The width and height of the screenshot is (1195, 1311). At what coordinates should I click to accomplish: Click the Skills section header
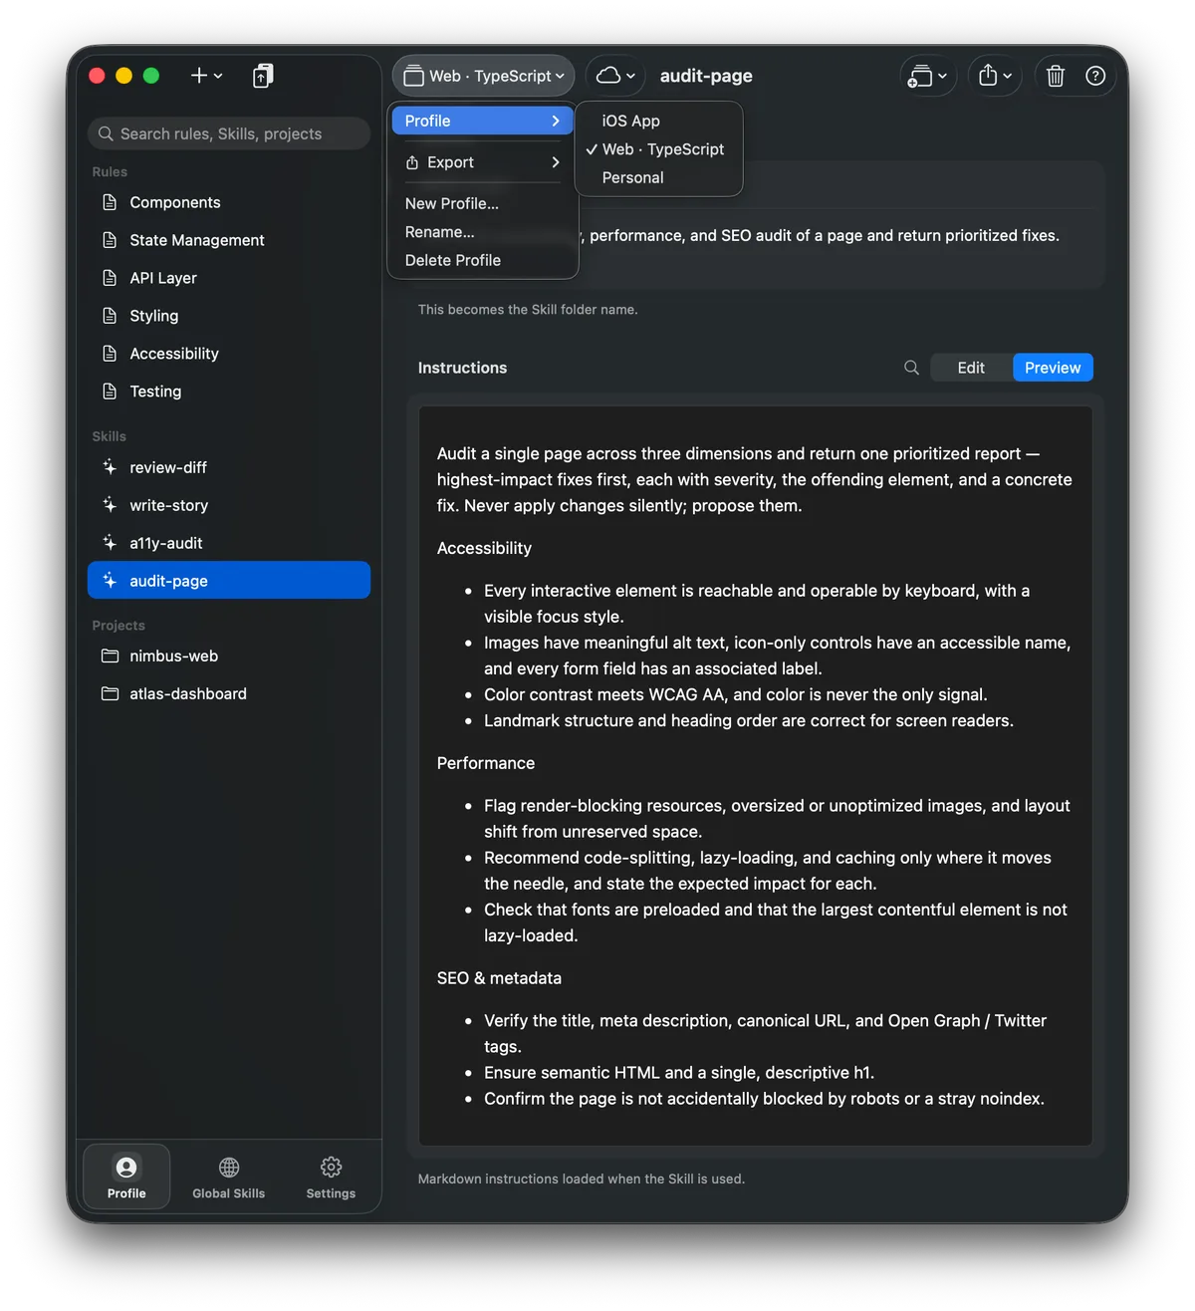click(x=110, y=436)
